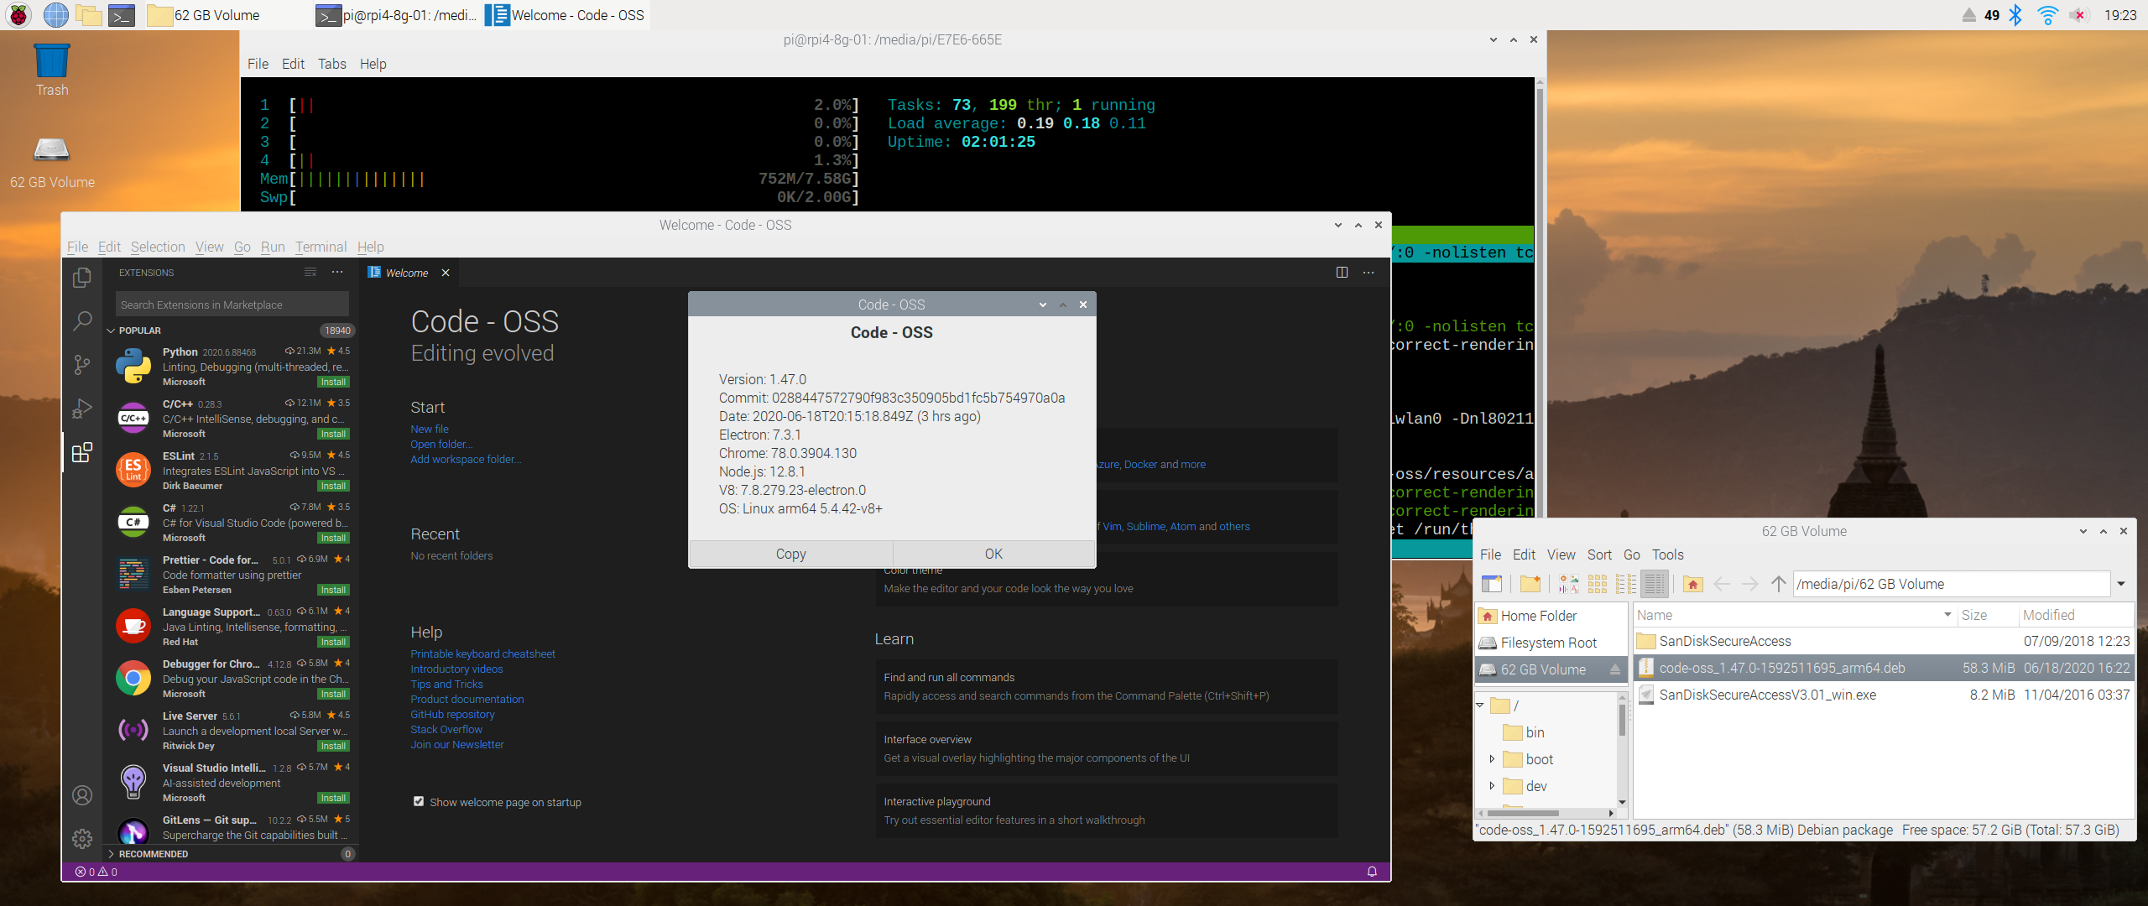Switch file manager to compact list view
Screen dimensions: 2148x906
pos(1626,584)
